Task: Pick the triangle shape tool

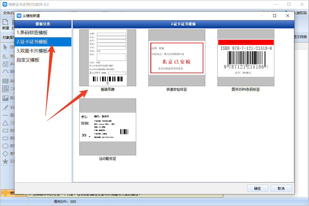Action: point(5,123)
